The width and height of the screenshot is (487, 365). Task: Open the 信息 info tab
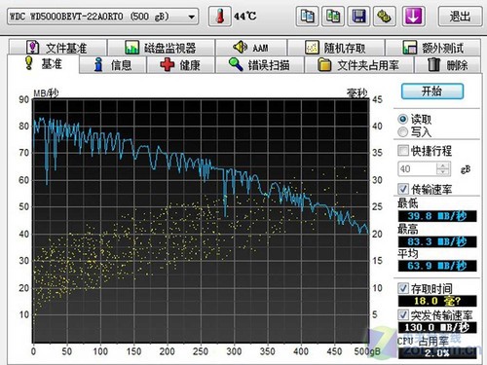coord(113,64)
